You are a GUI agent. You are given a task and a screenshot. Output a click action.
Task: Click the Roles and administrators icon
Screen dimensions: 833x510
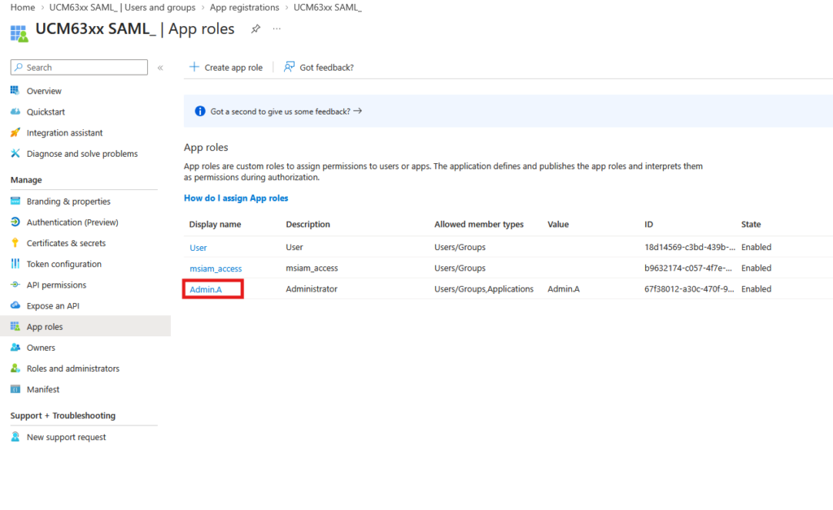pyautogui.click(x=15, y=368)
